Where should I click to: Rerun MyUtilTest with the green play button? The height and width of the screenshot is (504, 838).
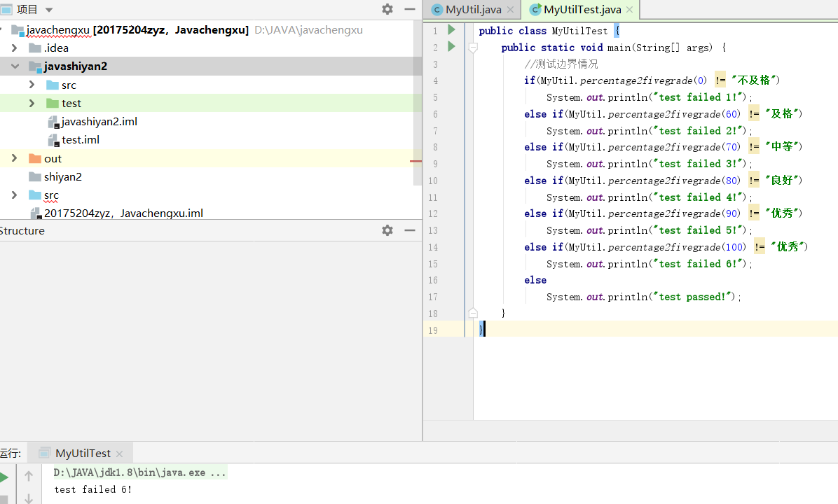coord(4,478)
